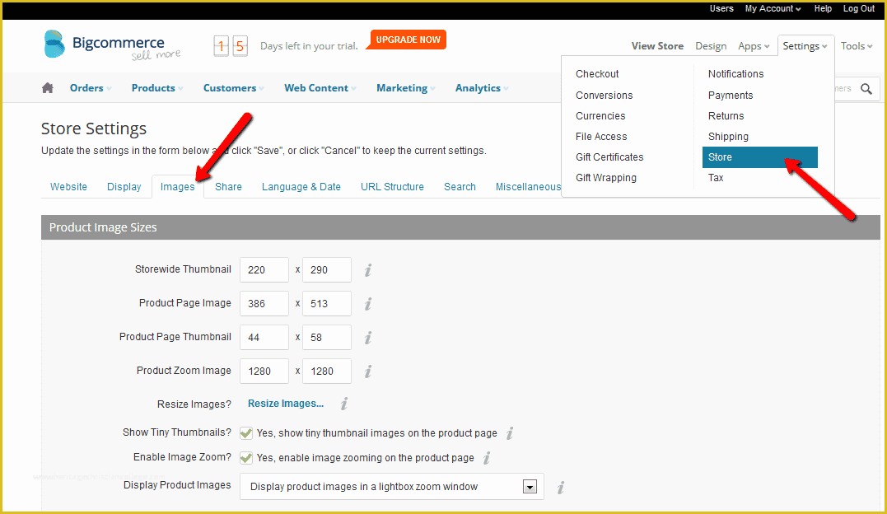Click the home icon in navigation bar
887x514 pixels.
click(x=48, y=88)
